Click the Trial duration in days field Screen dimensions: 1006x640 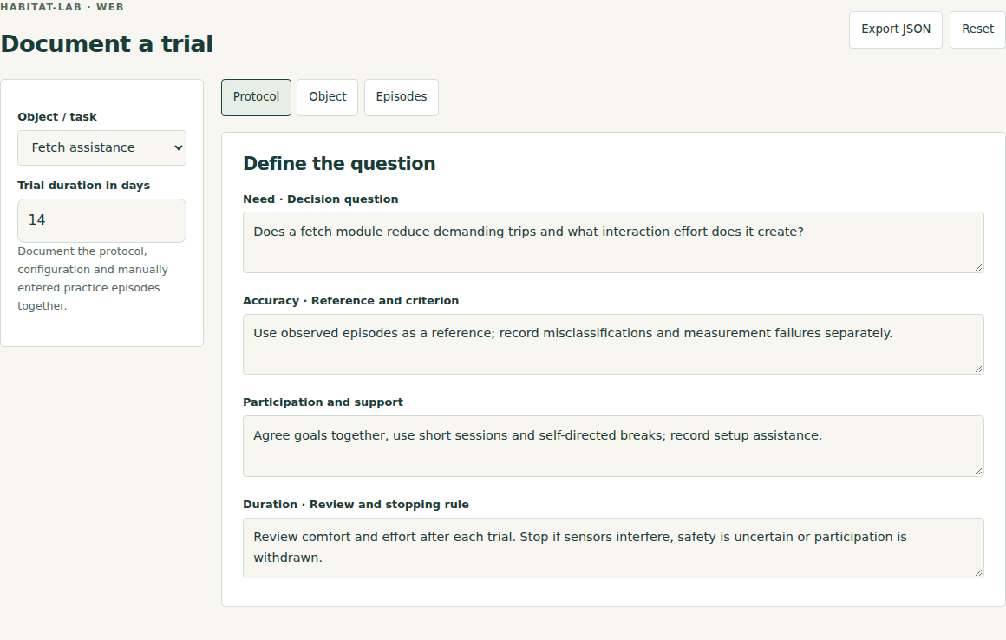click(102, 220)
